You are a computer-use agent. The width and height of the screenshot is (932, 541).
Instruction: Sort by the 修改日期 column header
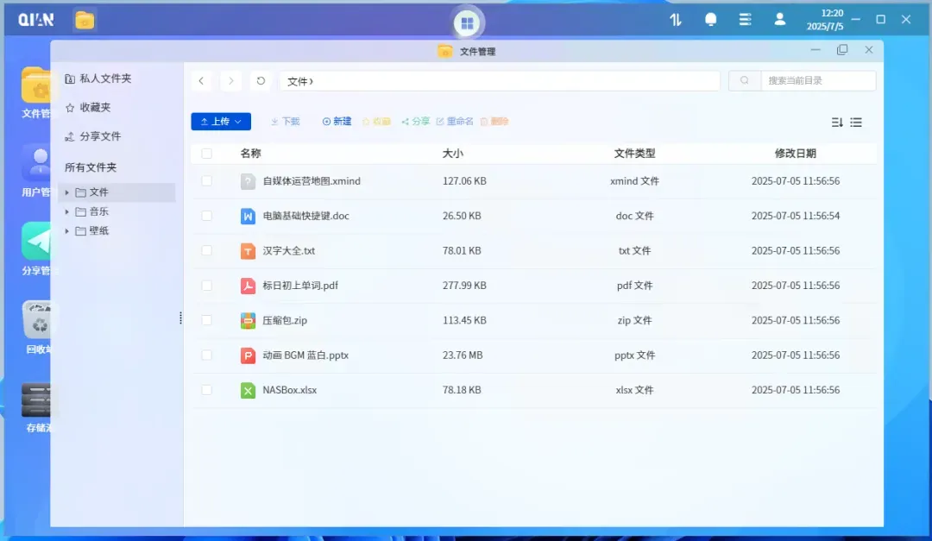pyautogui.click(x=796, y=154)
